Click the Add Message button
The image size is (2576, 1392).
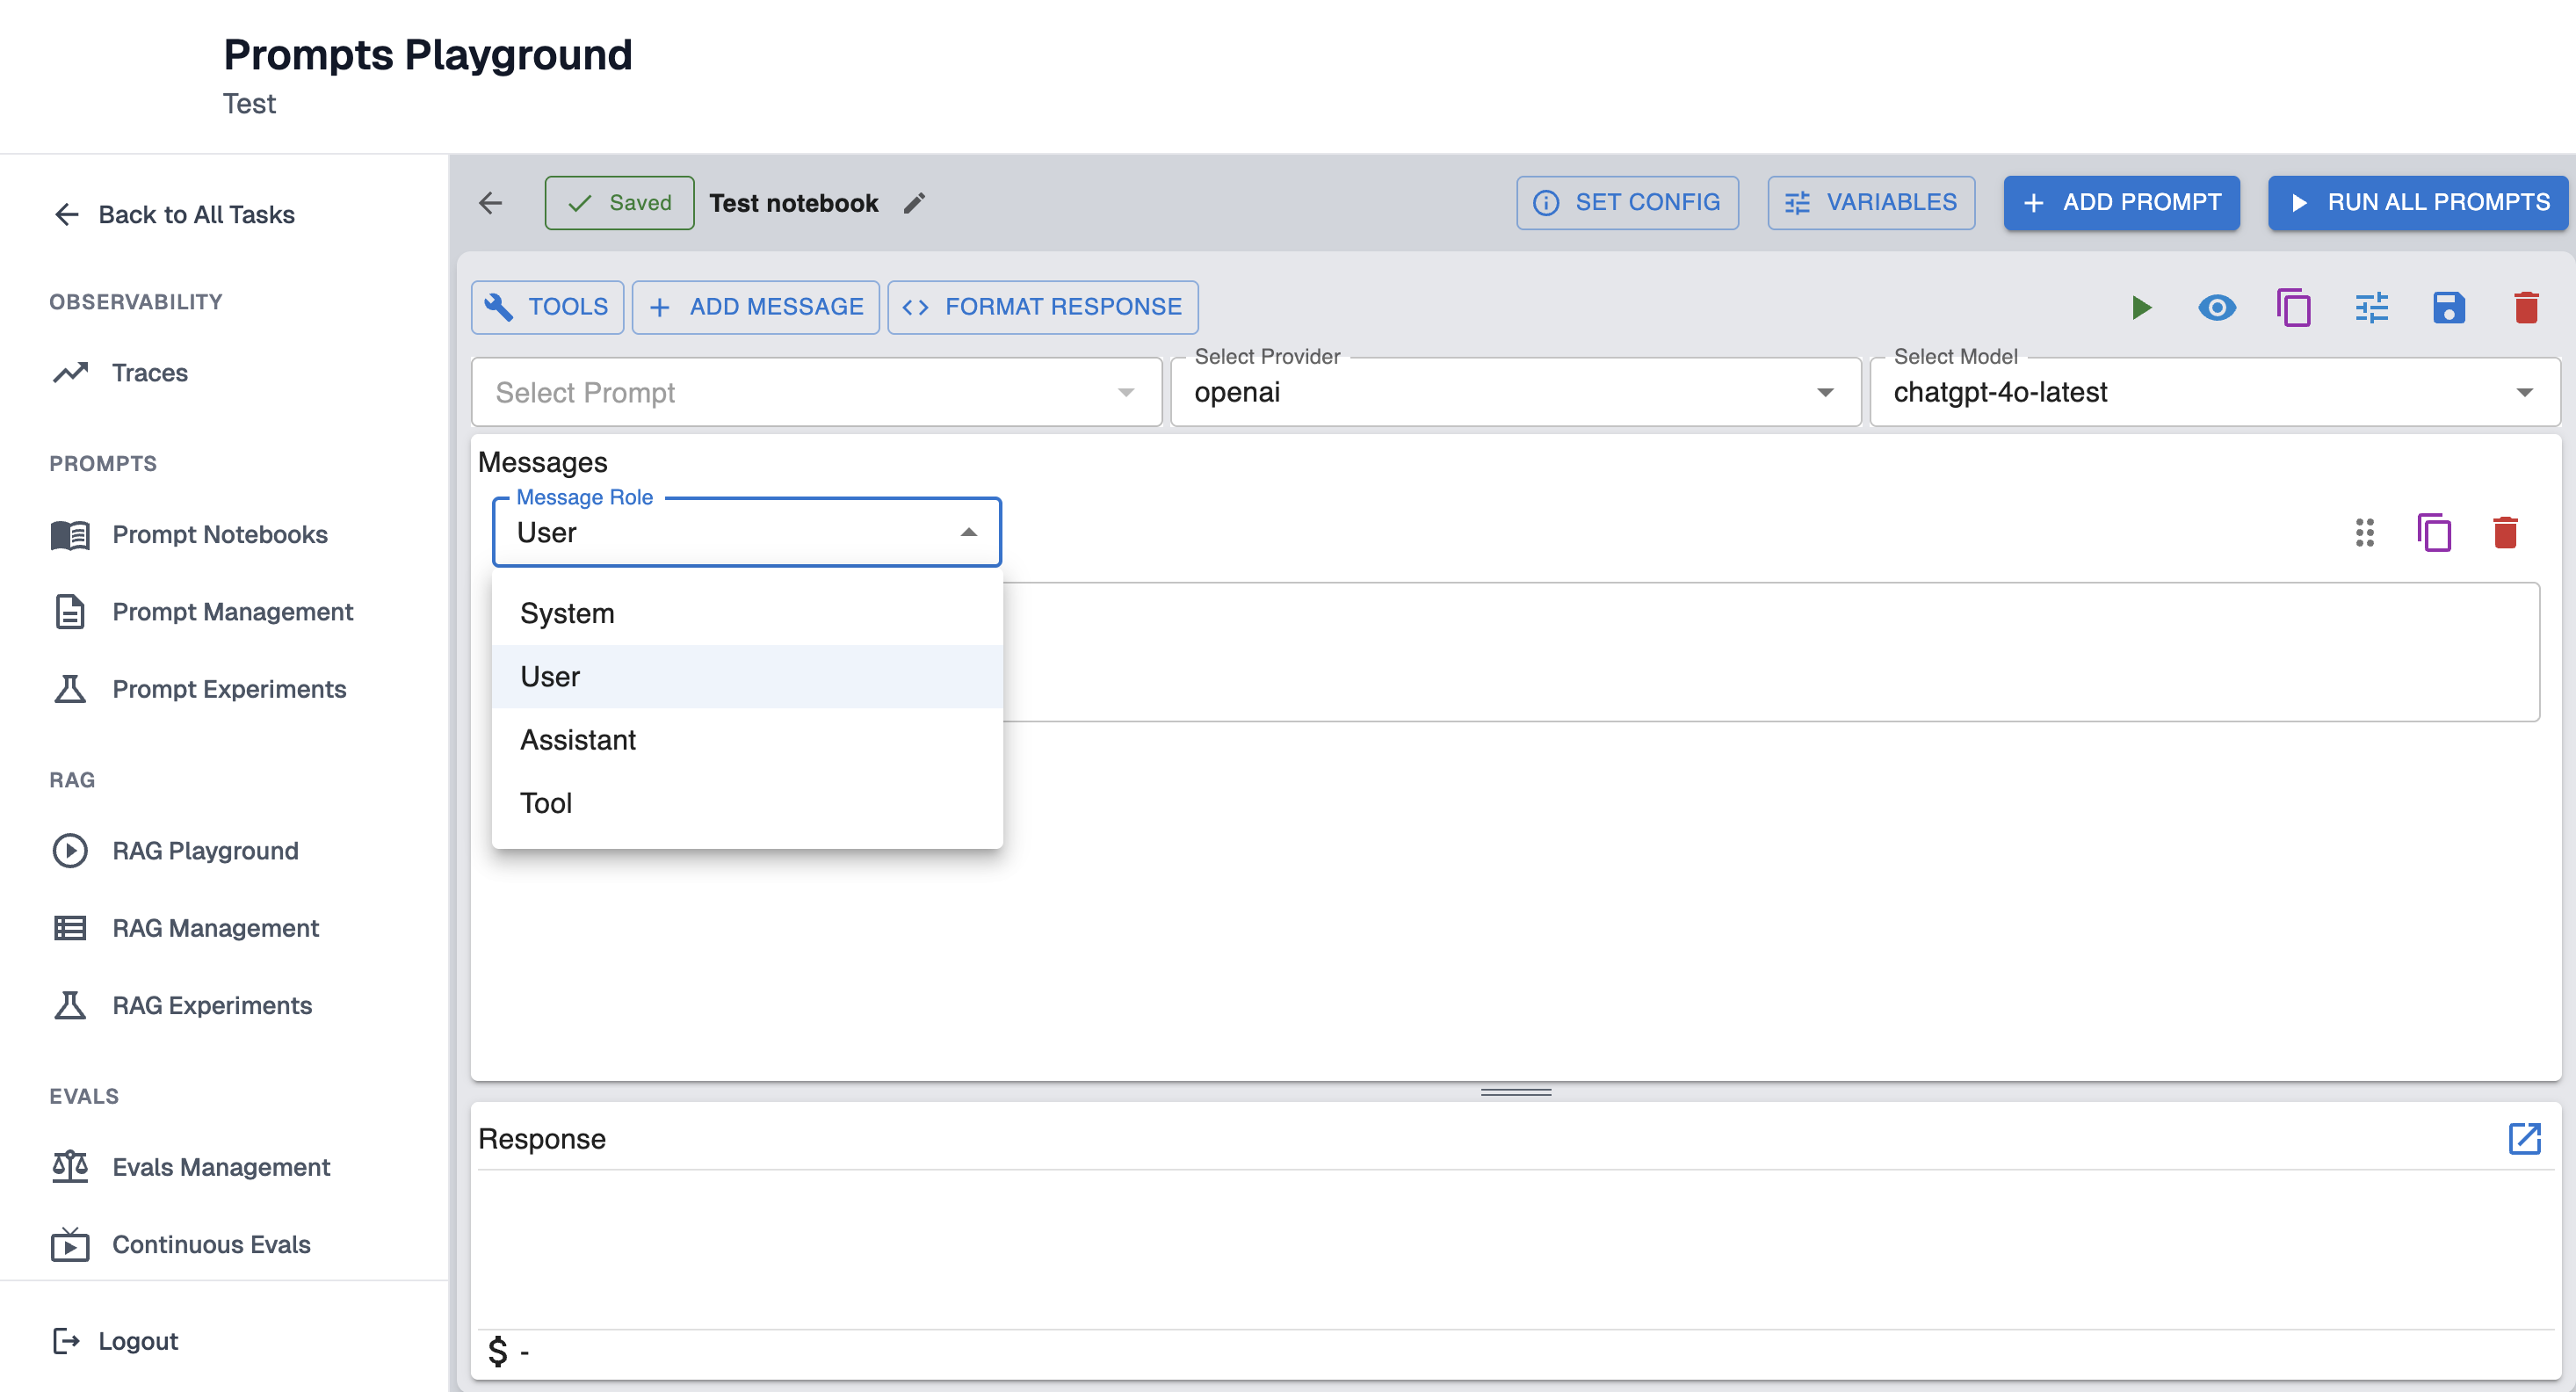(x=756, y=307)
